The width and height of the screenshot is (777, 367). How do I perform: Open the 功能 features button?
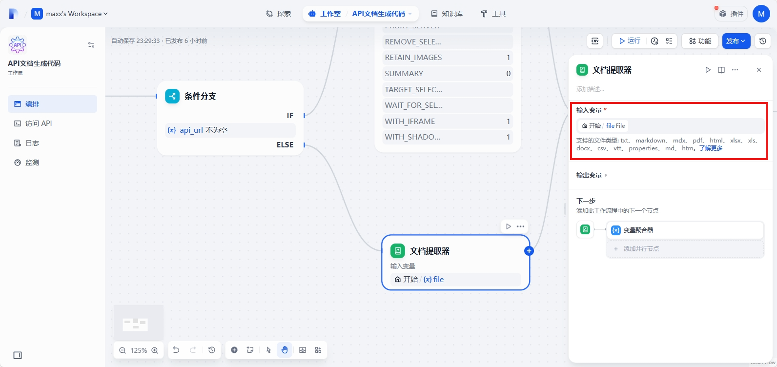[700, 41]
